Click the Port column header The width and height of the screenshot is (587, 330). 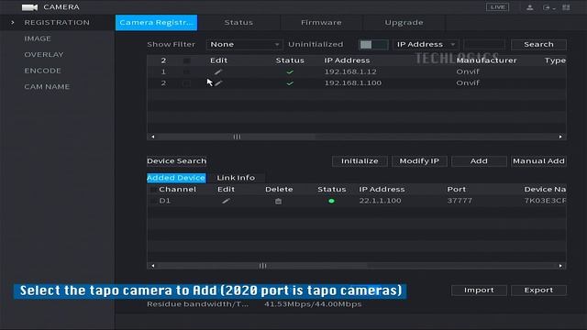coord(457,190)
